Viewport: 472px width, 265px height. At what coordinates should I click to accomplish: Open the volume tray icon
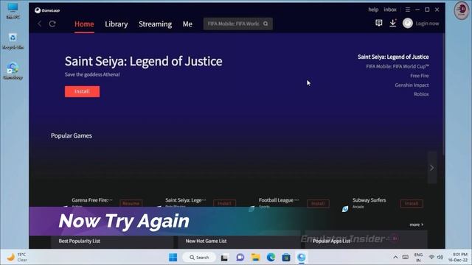[x=440, y=257]
